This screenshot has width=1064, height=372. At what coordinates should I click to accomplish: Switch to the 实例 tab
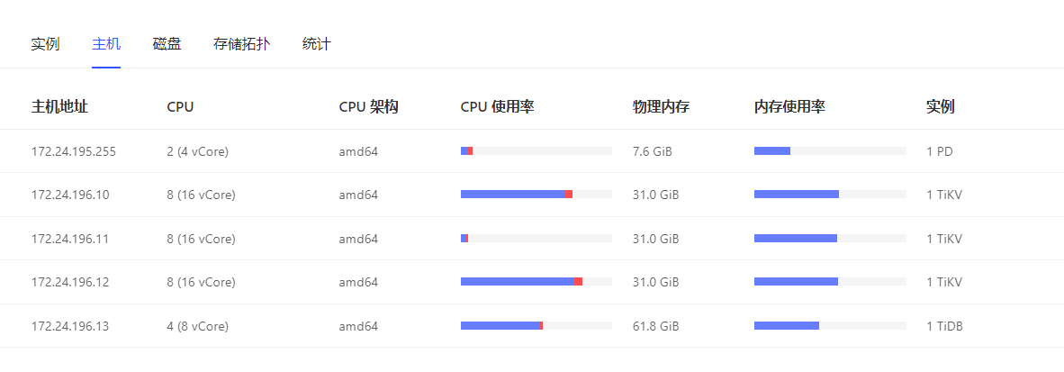tap(45, 43)
